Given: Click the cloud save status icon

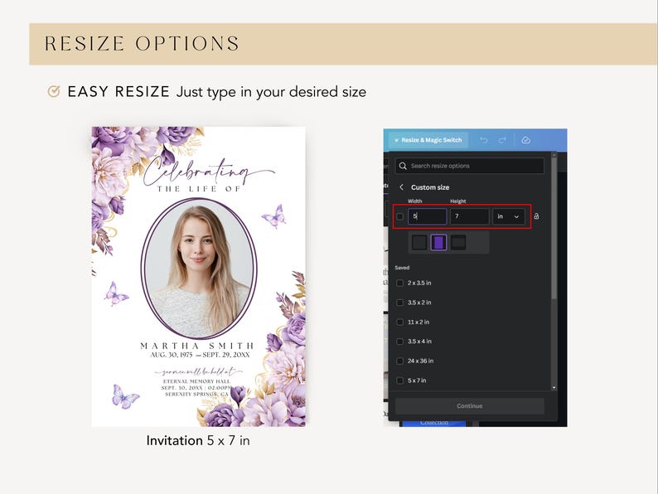Looking at the screenshot, I should [x=525, y=140].
